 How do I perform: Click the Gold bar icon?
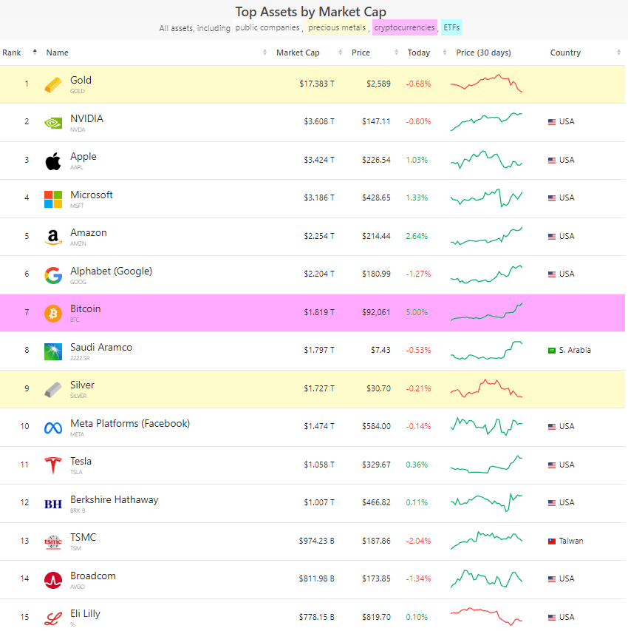(x=53, y=84)
